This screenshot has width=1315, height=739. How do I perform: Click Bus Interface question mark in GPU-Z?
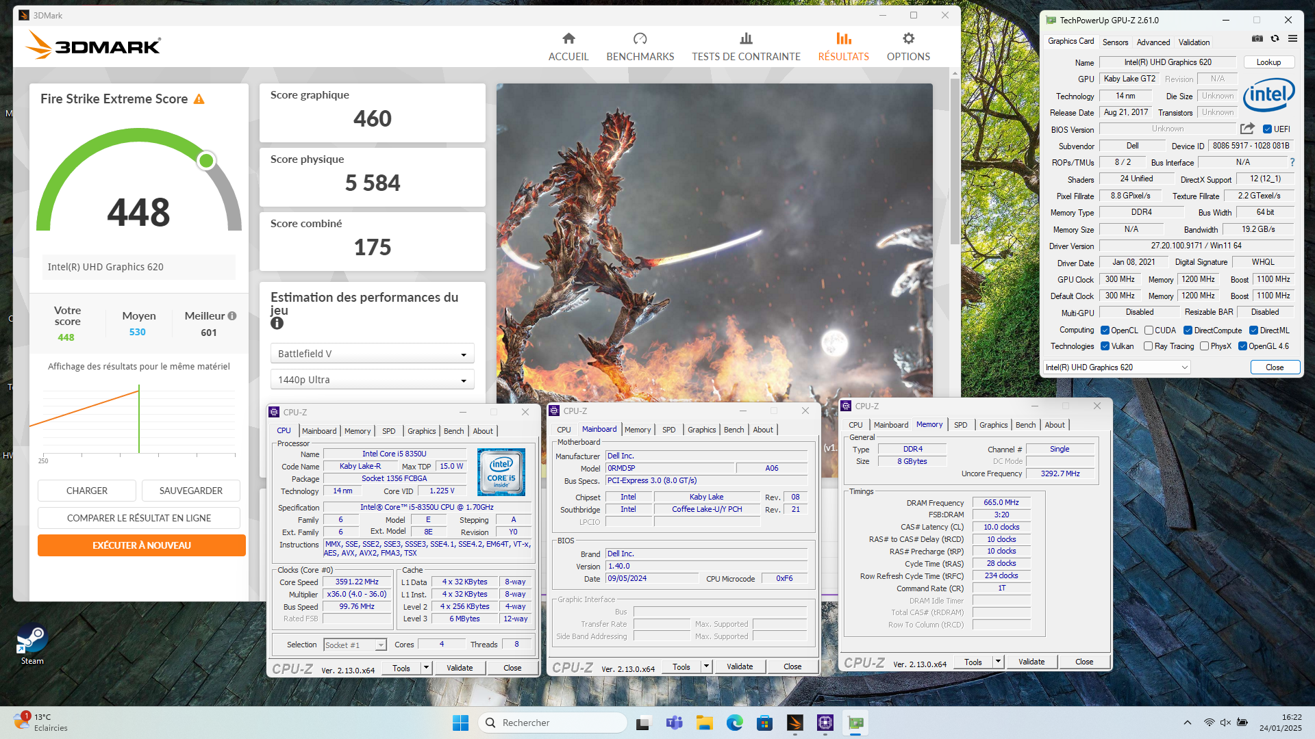pyautogui.click(x=1292, y=162)
